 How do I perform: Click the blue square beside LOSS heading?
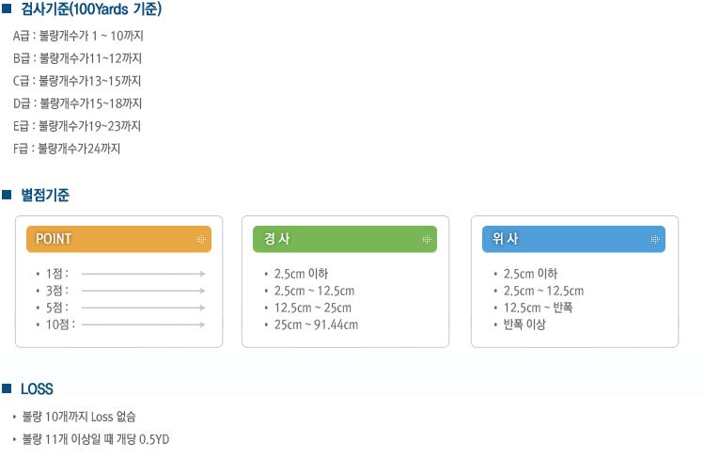[x=7, y=388]
